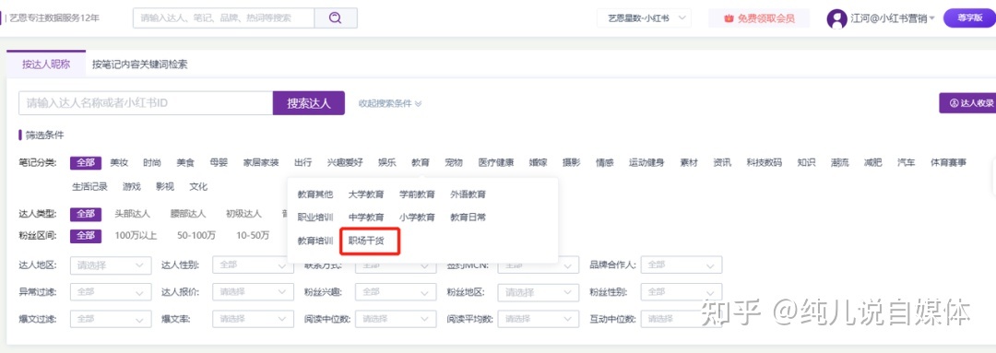
Task: Select 家居家装 note category
Action: (261, 162)
